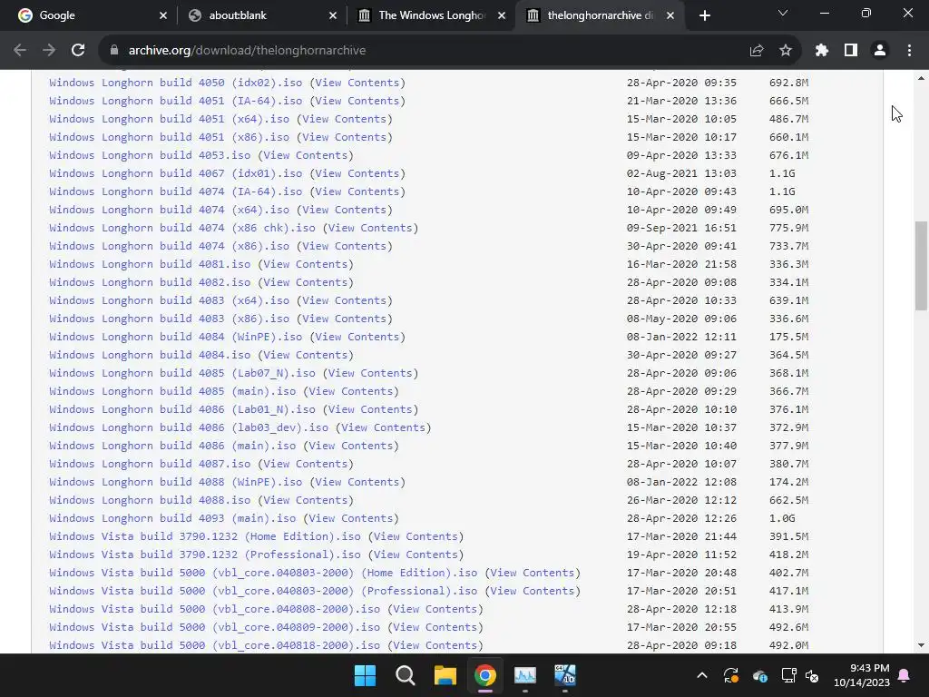Click the address bar URL
929x697 pixels.
click(247, 51)
